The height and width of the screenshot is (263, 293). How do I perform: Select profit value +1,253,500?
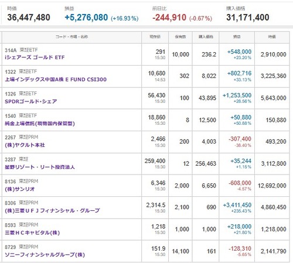click(237, 95)
